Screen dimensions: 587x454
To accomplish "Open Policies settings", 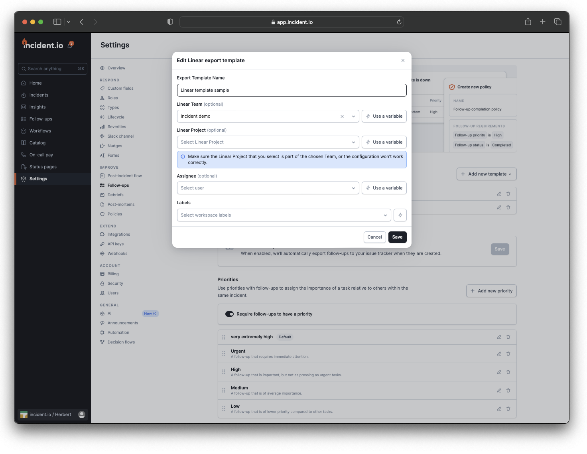I will [115, 214].
